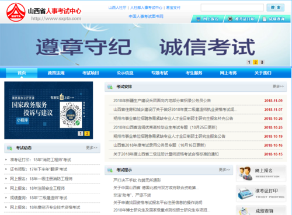Click the top 准考证打印 header button
This screenshot has height=215, width=292.
(241, 19)
